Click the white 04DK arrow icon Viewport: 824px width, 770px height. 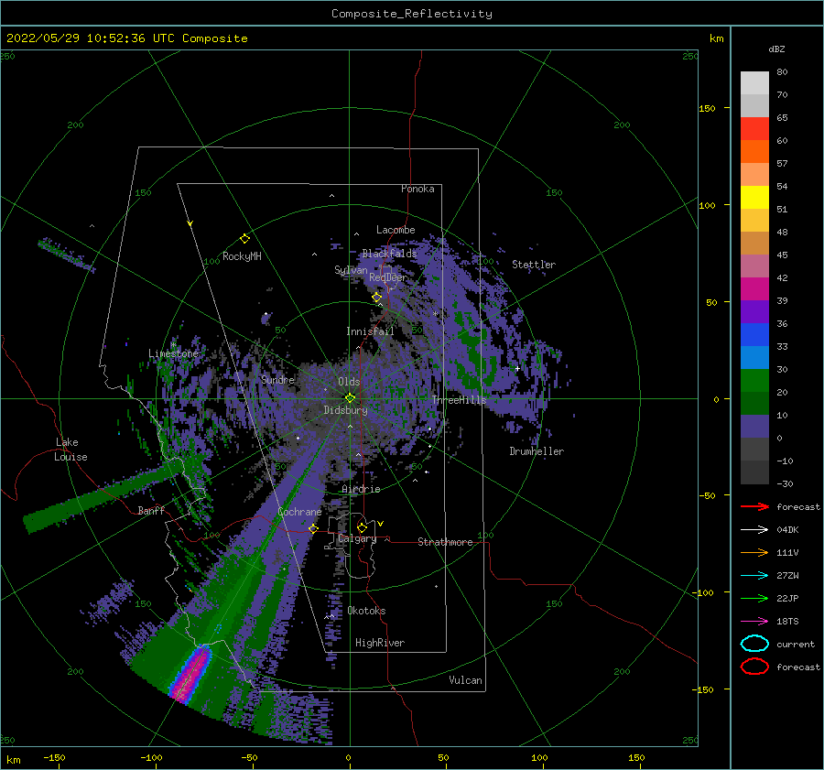754,529
